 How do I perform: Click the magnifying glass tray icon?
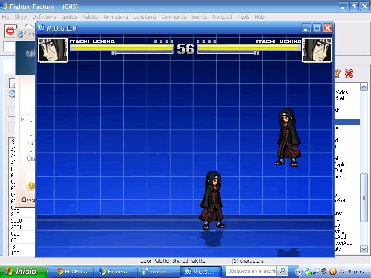(x=317, y=271)
